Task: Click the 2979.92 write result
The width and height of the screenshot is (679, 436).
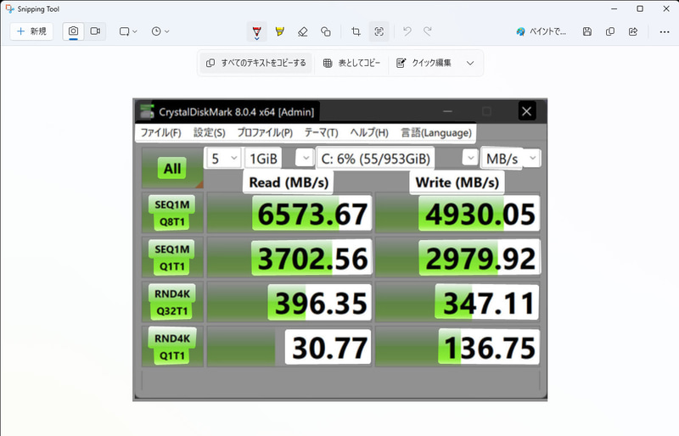Action: click(457, 258)
